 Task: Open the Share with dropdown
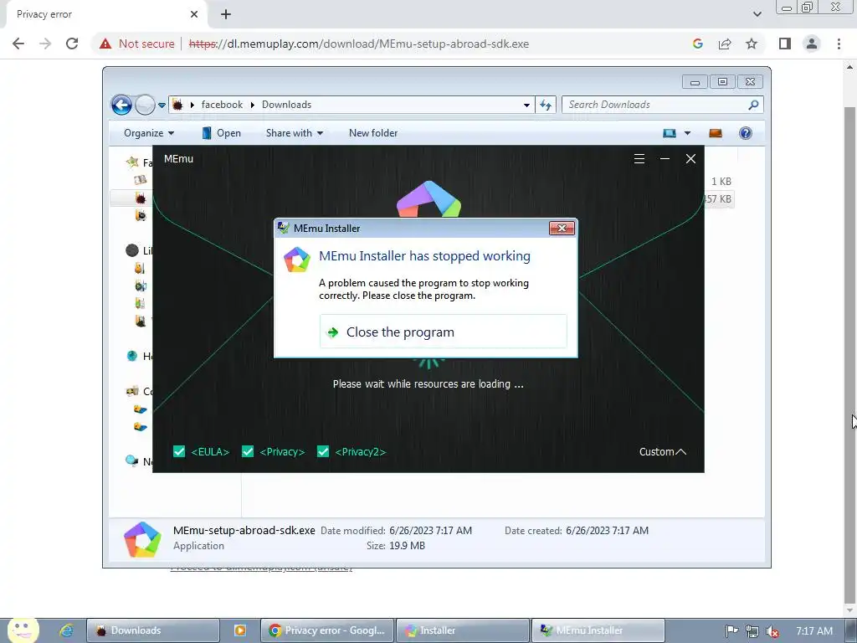tap(294, 133)
